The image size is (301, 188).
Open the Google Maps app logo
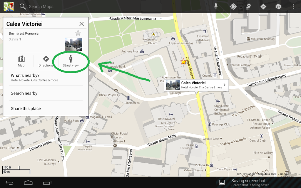point(9,6)
